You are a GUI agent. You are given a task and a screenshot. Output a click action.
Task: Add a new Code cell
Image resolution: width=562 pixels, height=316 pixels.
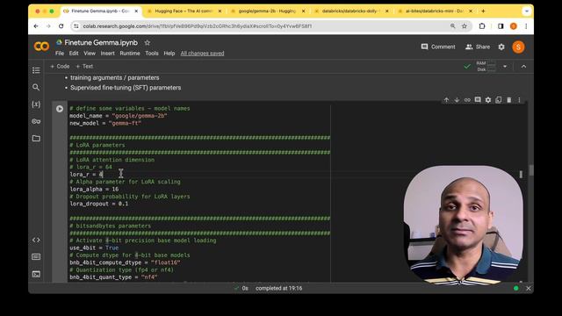pyautogui.click(x=60, y=67)
